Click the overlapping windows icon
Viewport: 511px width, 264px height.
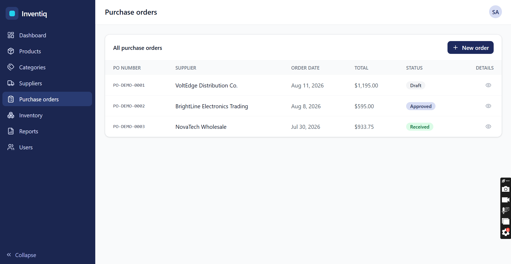tap(505, 221)
